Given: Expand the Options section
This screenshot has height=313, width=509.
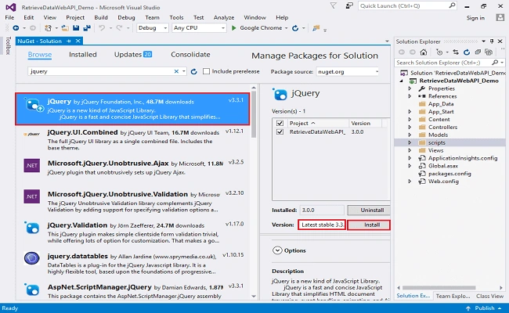Looking at the screenshot, I should [277, 250].
